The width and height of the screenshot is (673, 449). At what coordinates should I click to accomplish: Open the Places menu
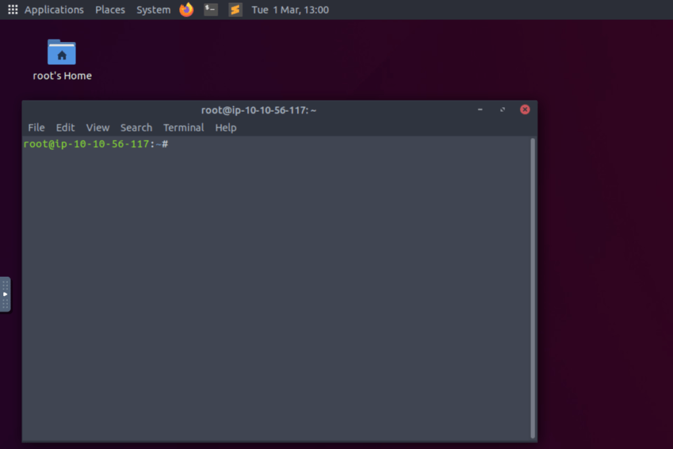pos(110,10)
